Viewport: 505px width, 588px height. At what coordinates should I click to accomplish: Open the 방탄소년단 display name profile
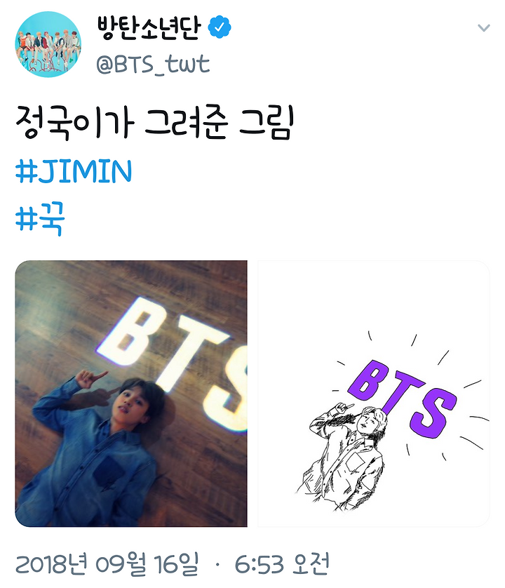click(149, 28)
